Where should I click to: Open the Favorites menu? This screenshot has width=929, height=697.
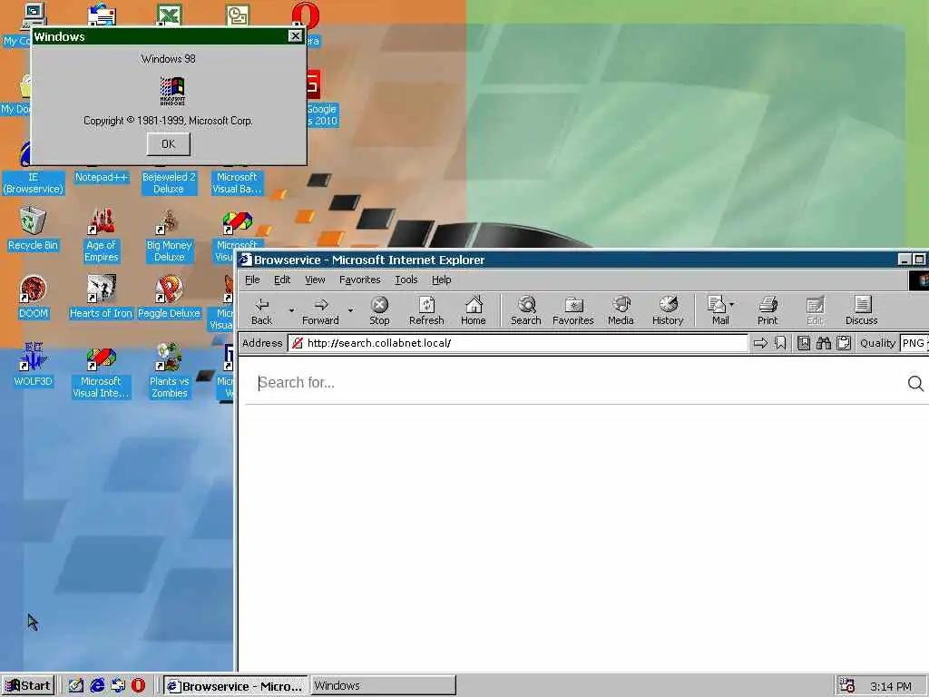click(x=359, y=280)
